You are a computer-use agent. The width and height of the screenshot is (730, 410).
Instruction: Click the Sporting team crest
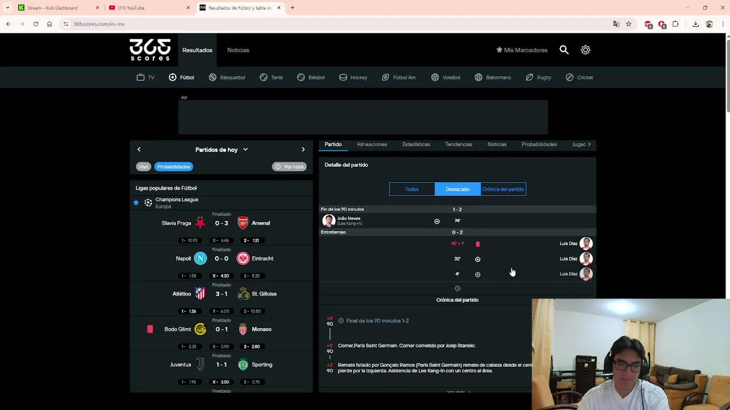coord(243,364)
